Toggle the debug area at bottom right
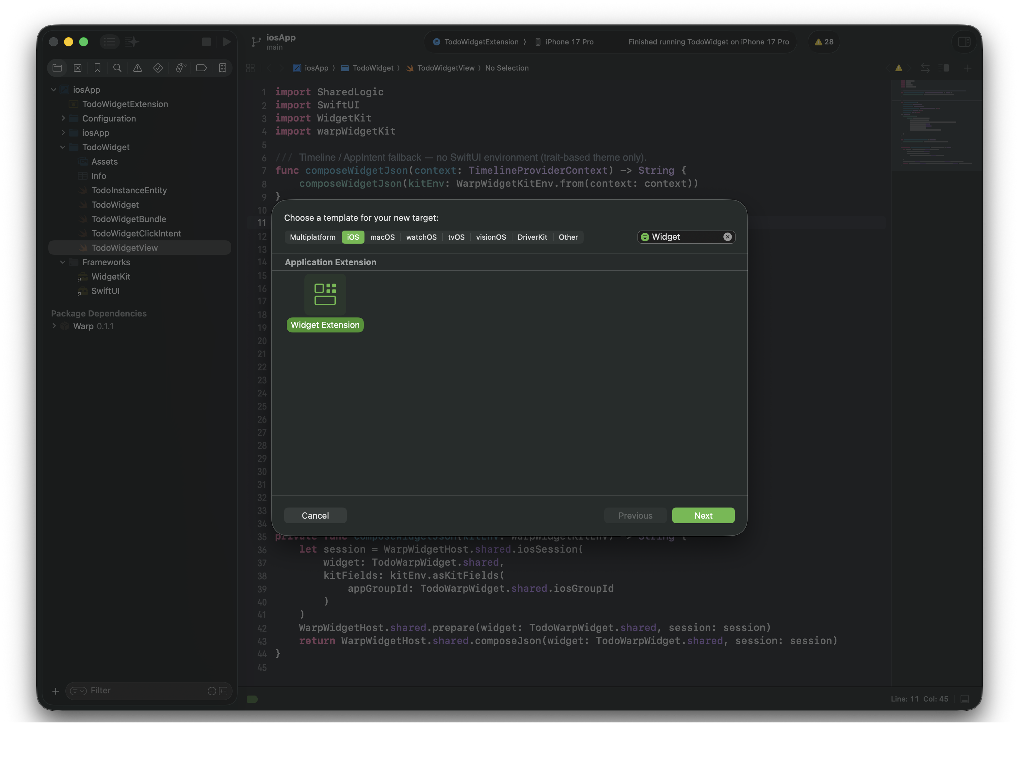This screenshot has height=759, width=1019. [x=965, y=699]
